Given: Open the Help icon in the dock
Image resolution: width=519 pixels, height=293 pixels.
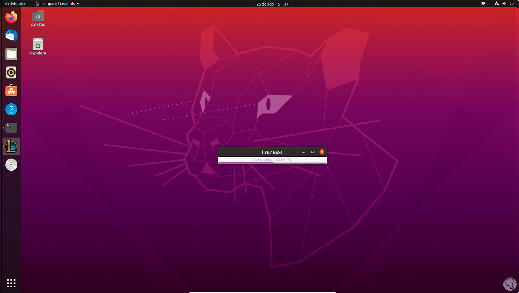Looking at the screenshot, I should click(x=11, y=110).
